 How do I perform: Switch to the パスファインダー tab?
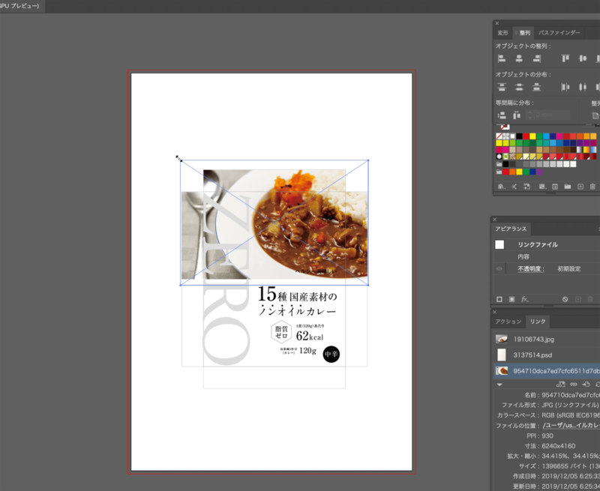point(559,33)
